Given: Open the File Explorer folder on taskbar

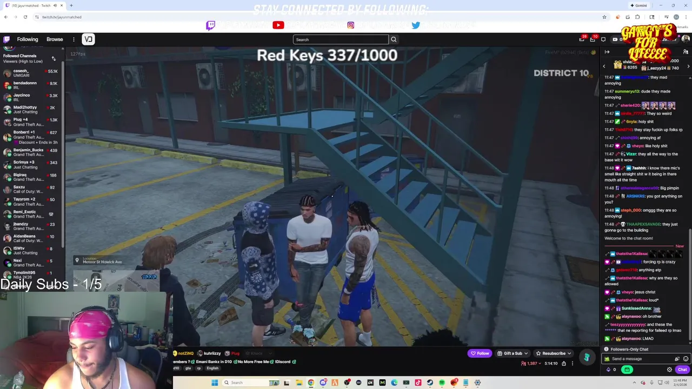Looking at the screenshot, I should tap(298, 383).
